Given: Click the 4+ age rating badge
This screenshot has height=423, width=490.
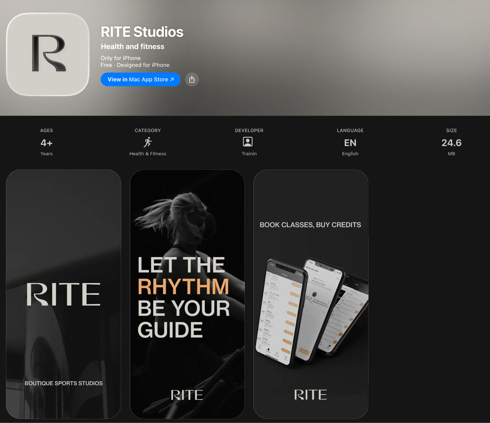Looking at the screenshot, I should click(x=47, y=143).
